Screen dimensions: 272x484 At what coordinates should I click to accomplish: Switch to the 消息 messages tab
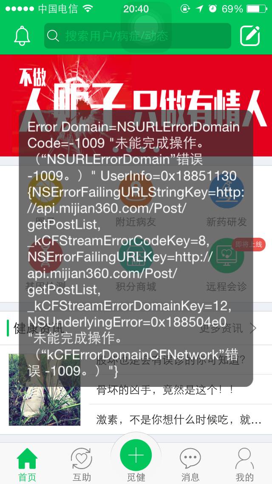click(x=190, y=465)
